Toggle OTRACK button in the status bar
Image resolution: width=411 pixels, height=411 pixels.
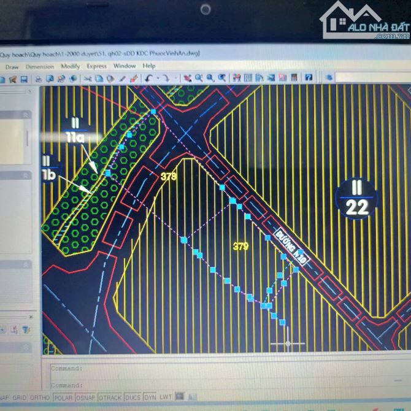pyautogui.click(x=110, y=398)
